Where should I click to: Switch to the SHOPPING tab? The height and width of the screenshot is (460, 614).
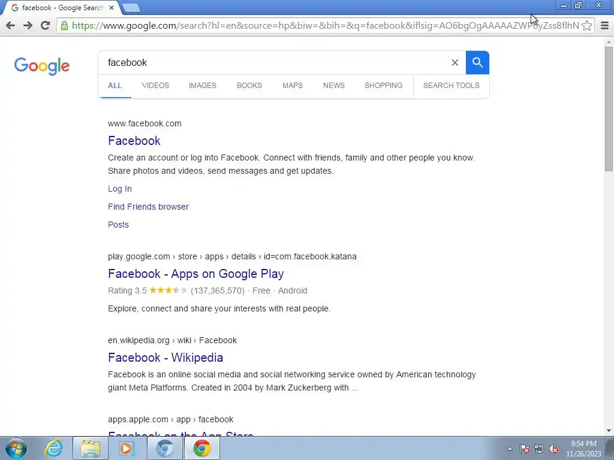click(383, 86)
